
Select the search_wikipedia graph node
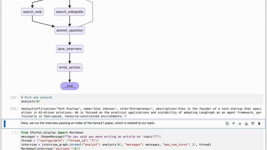(x=70, y=12)
